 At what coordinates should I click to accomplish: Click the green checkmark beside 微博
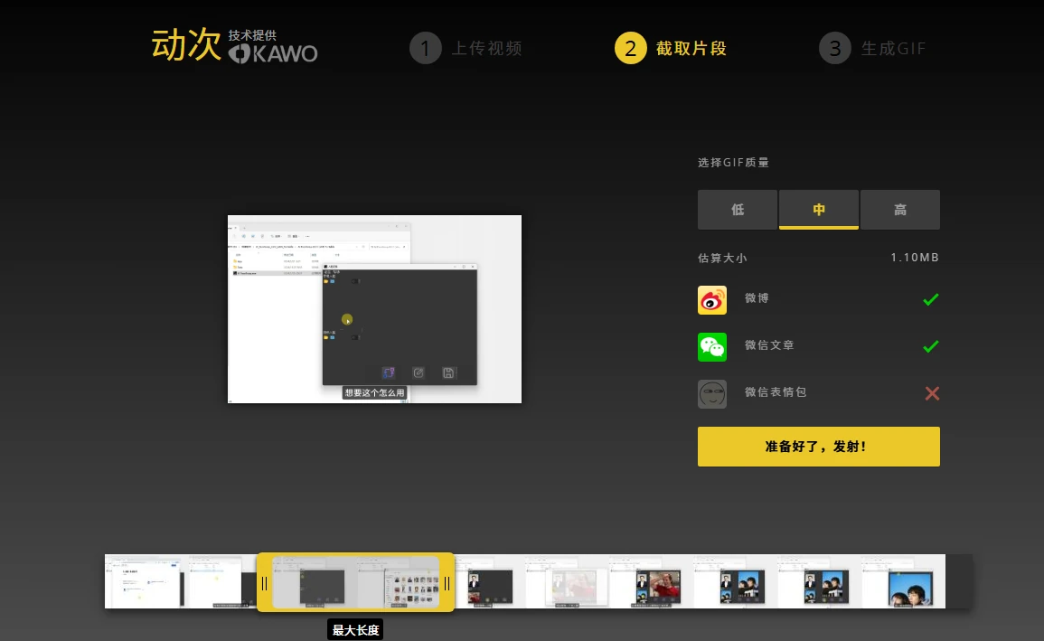click(x=931, y=299)
